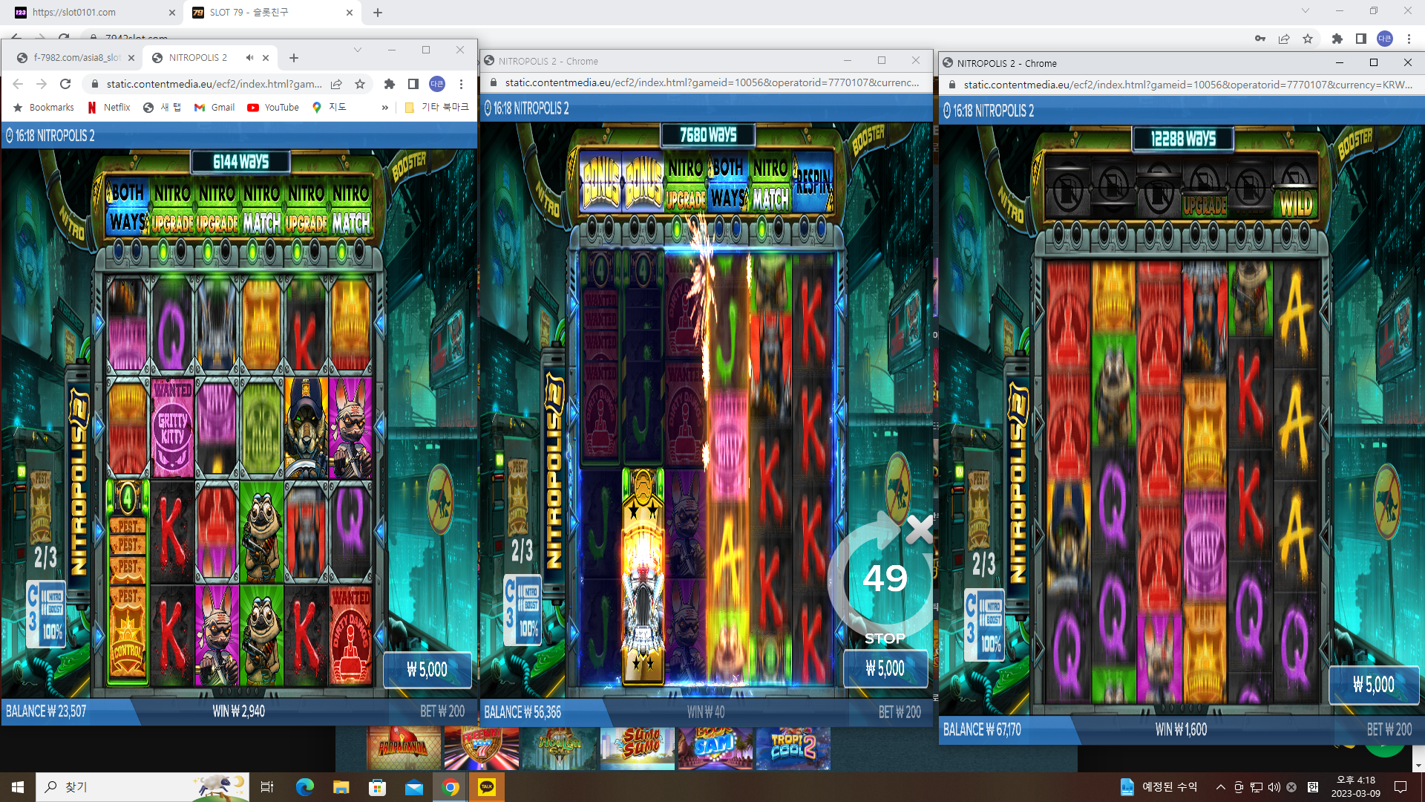The height and width of the screenshot is (802, 1425).
Task: Click the address bar of left Chrome window
Action: 214,84
